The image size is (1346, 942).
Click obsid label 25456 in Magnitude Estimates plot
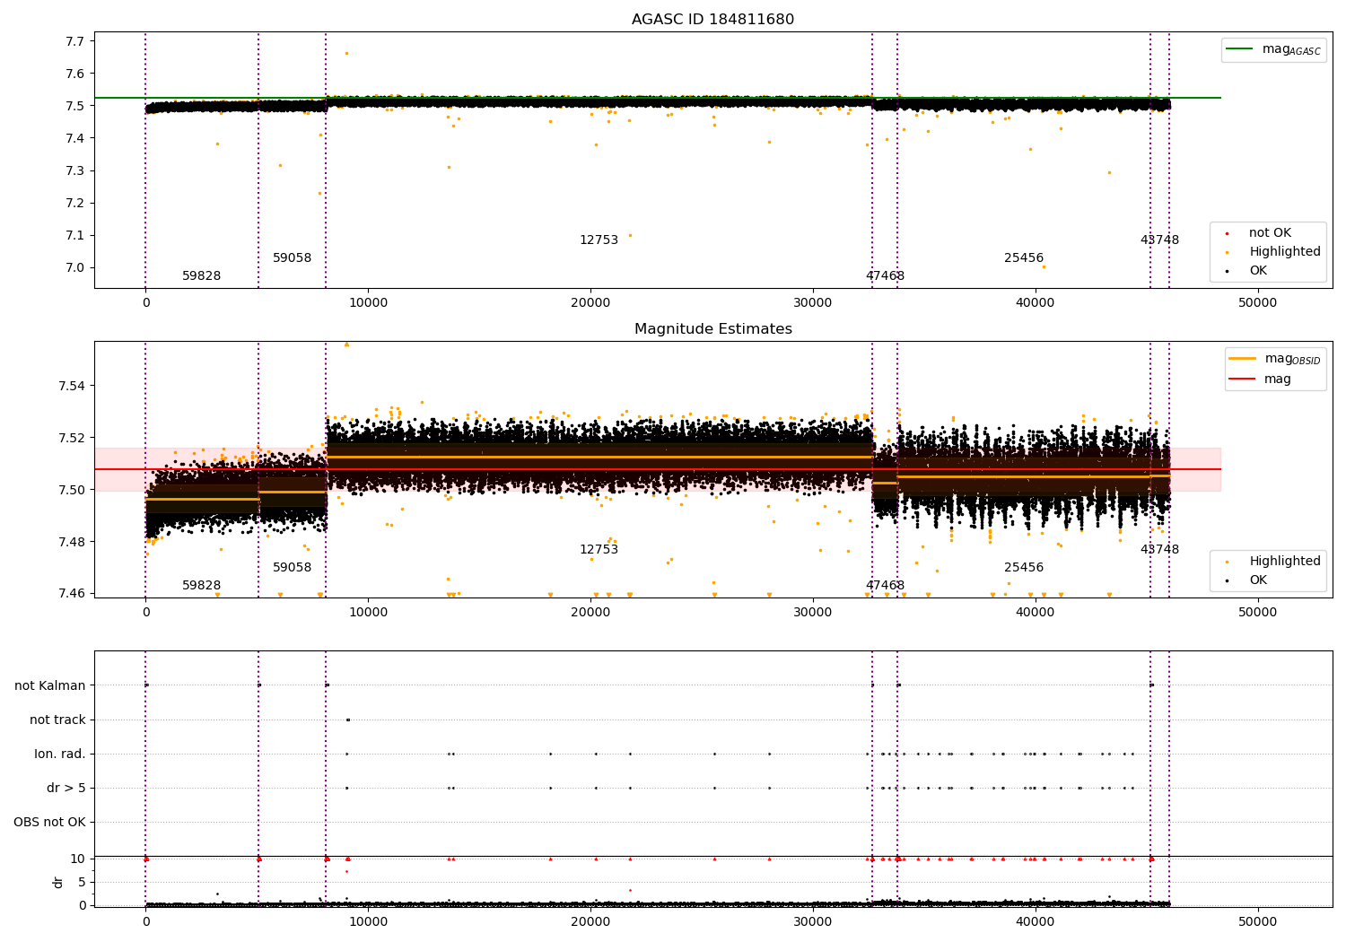[1024, 568]
